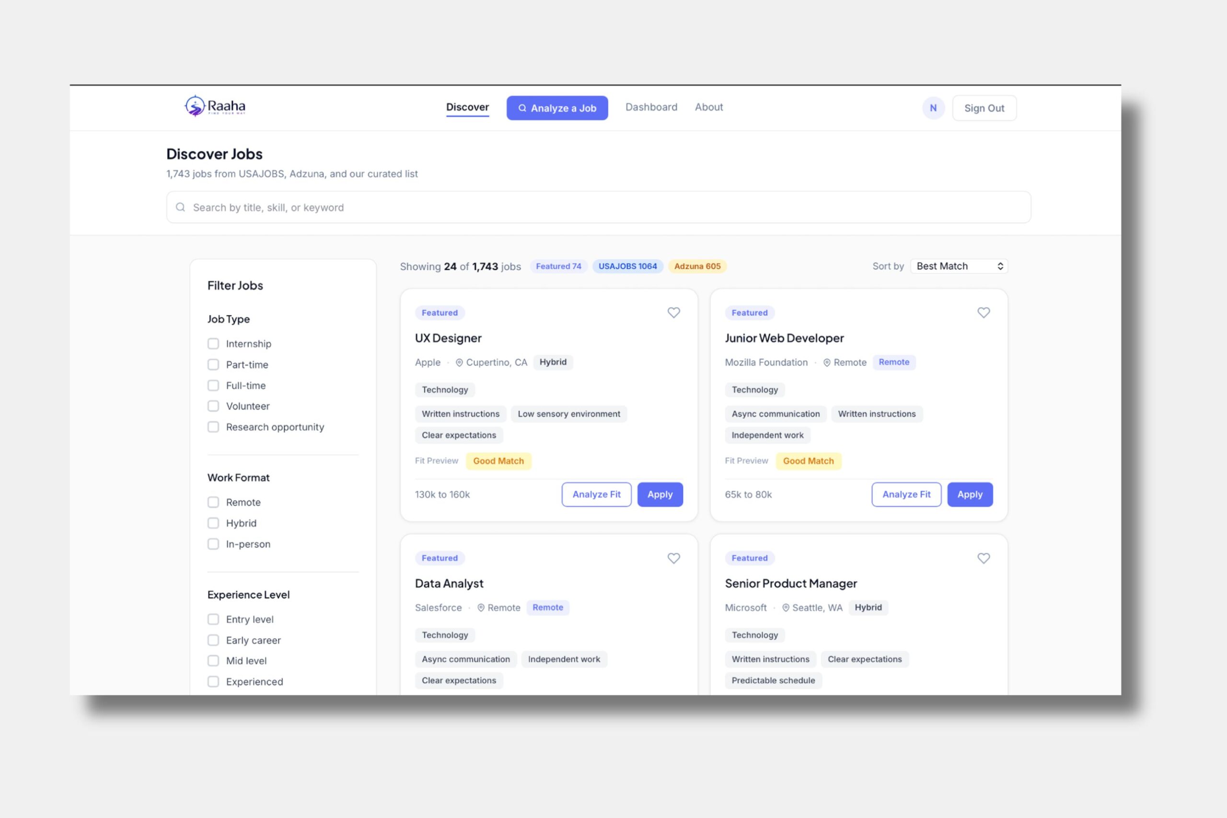1227x818 pixels.
Task: Enable the Part-time job type filter
Action: 213,365
